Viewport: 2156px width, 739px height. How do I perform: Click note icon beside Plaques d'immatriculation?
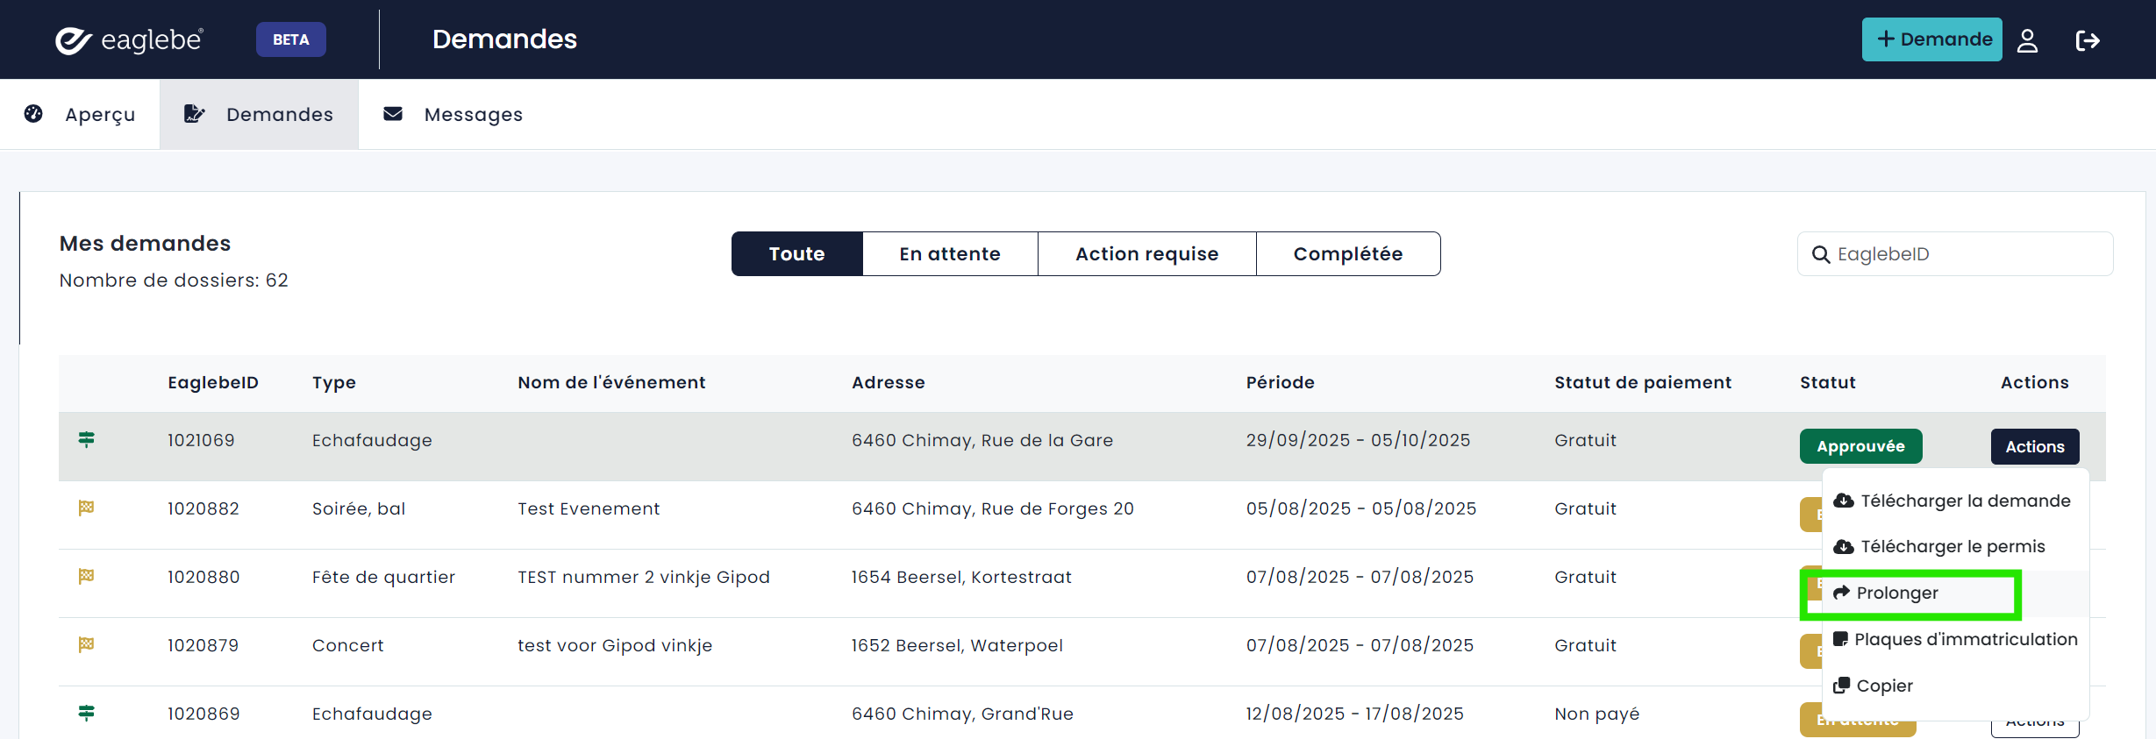pos(1840,639)
